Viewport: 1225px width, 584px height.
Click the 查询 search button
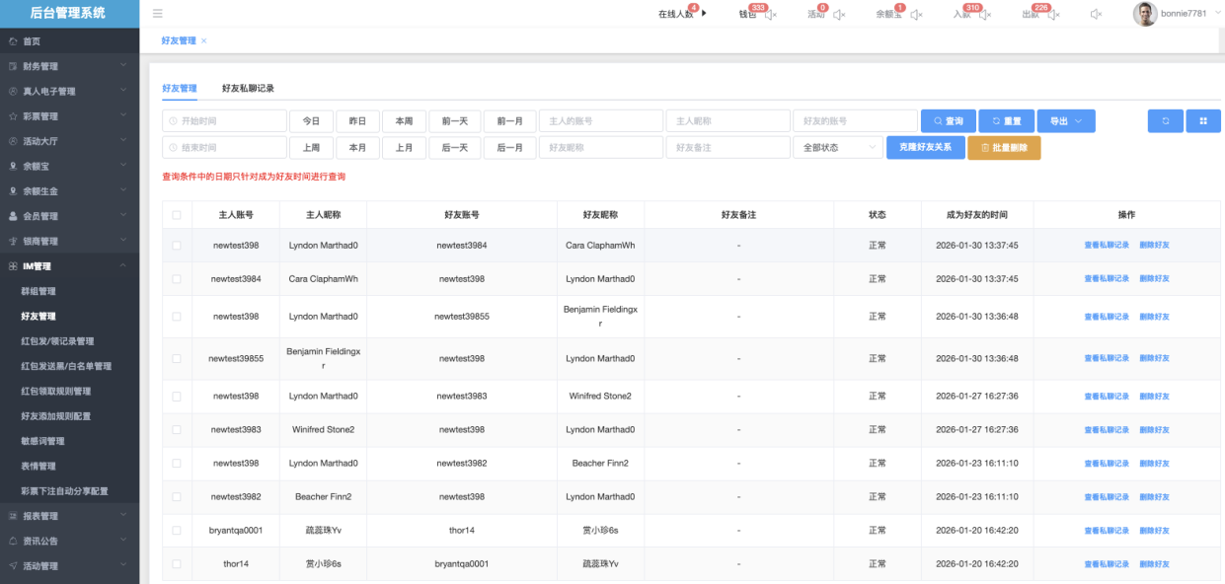[x=948, y=121]
